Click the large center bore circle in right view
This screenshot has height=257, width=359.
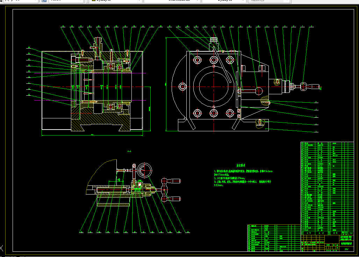pyautogui.click(x=214, y=87)
